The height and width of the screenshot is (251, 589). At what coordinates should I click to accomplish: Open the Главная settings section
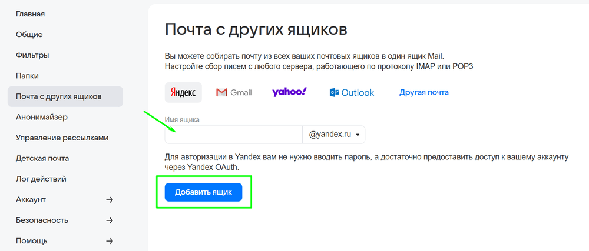pyautogui.click(x=31, y=14)
